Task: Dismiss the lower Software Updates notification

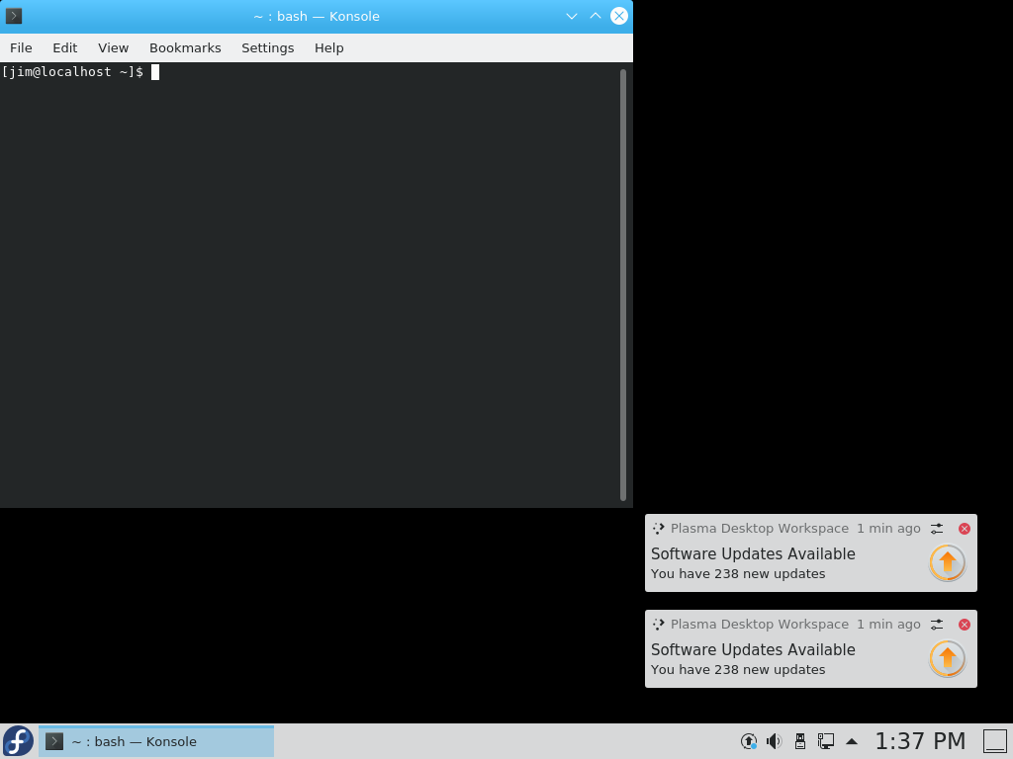Action: point(964,625)
